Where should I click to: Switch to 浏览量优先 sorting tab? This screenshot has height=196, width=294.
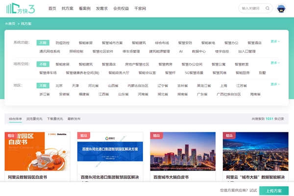coord(34,119)
